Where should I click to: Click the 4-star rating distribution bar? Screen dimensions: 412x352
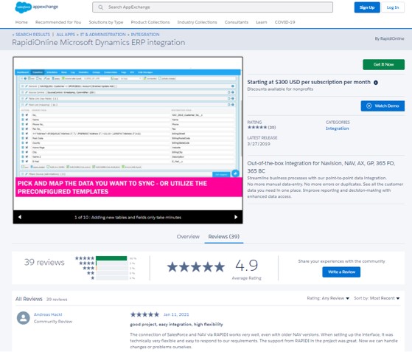[112, 263]
